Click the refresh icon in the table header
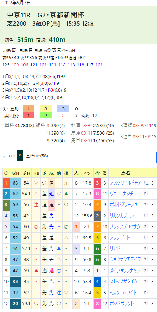The width and height of the screenshot is (157, 312). tap(6, 173)
